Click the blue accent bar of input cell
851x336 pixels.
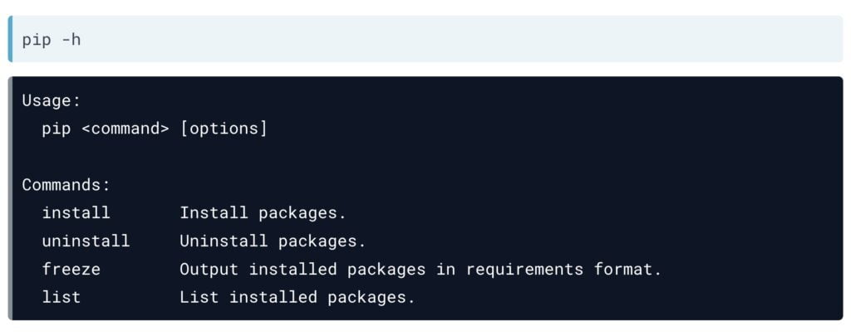(x=10, y=38)
